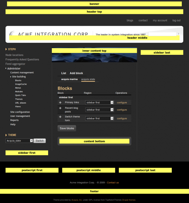Open Node locations in sidebar
189x203 pixels.
click(14, 55)
